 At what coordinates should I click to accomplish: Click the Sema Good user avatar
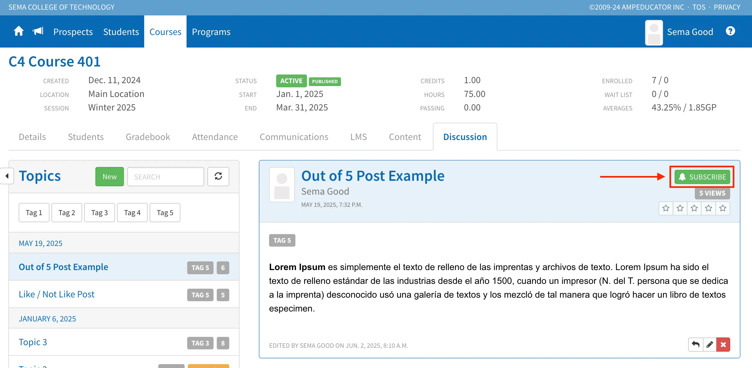pyautogui.click(x=654, y=32)
